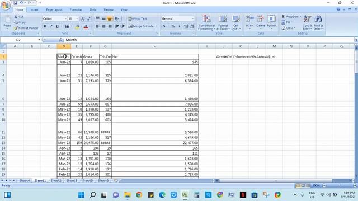Open Format as Table gallery

click(x=223, y=22)
